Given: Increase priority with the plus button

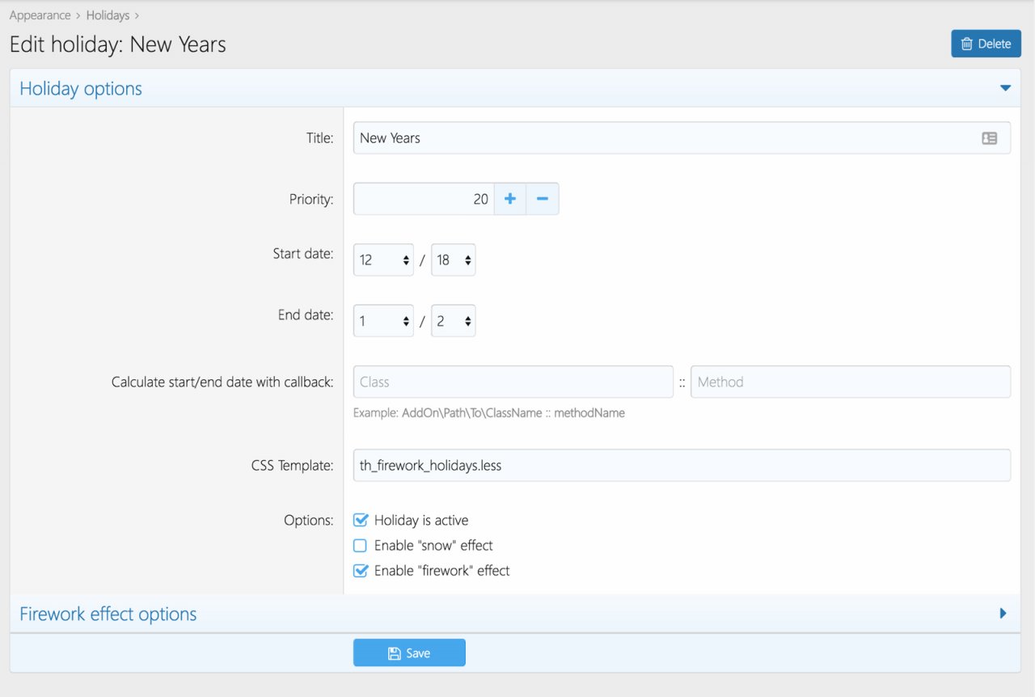Looking at the screenshot, I should click(x=509, y=199).
